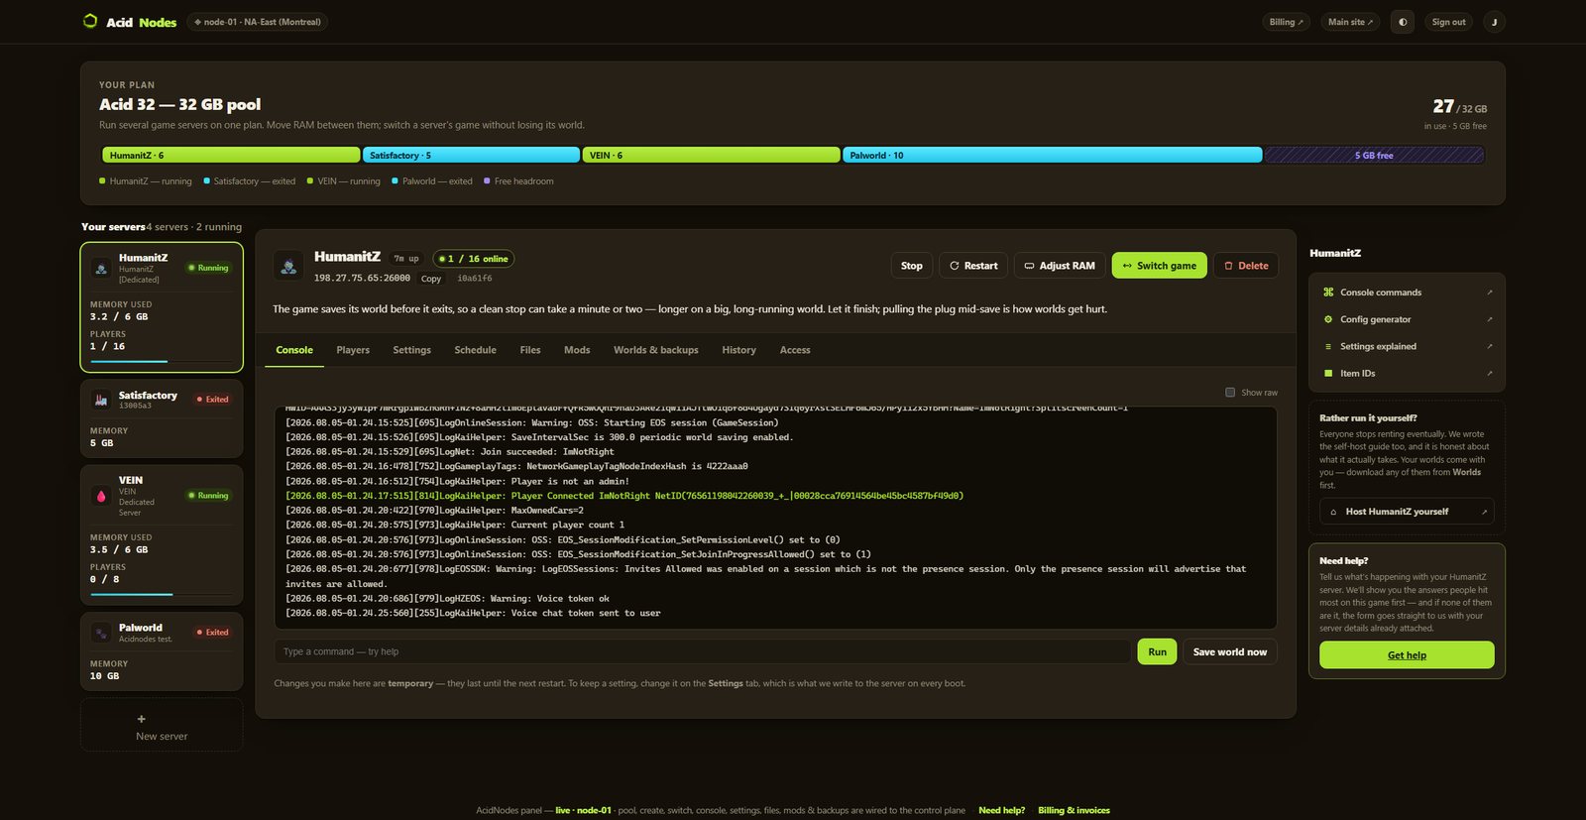Screen dimensions: 1586x820
Task: Click the Get help button
Action: click(x=1407, y=654)
